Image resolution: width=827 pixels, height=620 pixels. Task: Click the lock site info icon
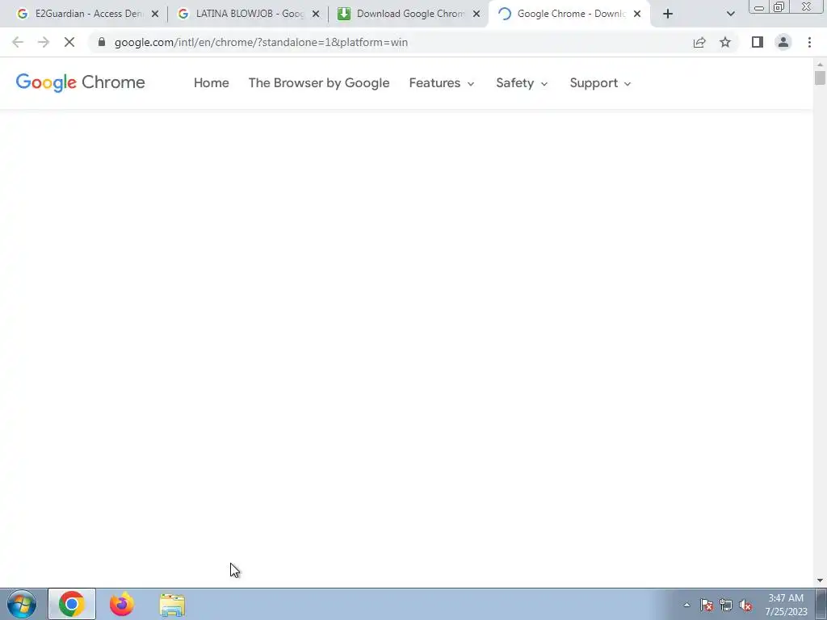click(x=102, y=42)
